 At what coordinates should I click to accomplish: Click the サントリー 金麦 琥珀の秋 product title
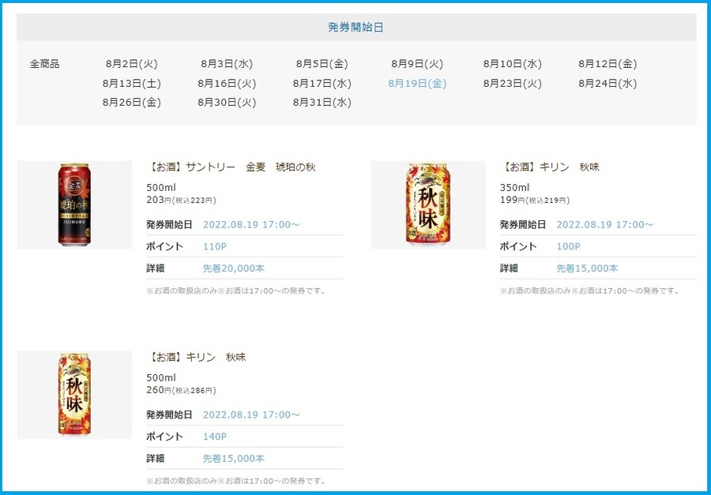(x=231, y=167)
